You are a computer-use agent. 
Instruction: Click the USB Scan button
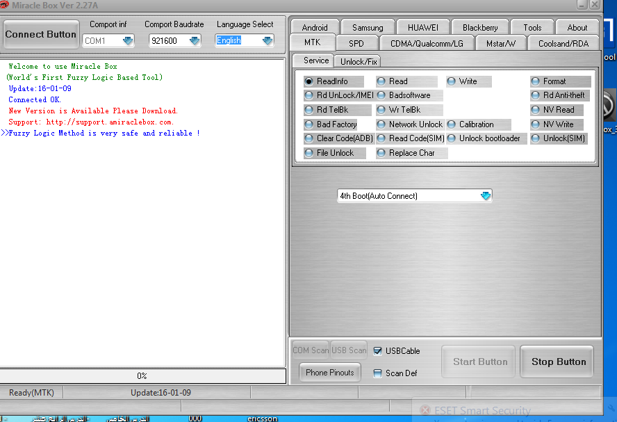coord(349,350)
